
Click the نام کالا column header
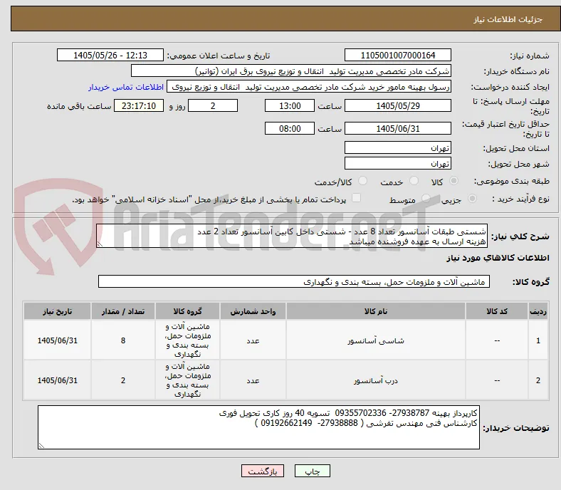376,311
